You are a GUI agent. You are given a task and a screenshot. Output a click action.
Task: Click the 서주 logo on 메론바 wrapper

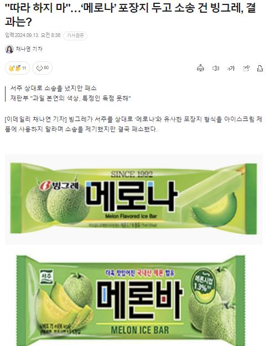[46, 277]
